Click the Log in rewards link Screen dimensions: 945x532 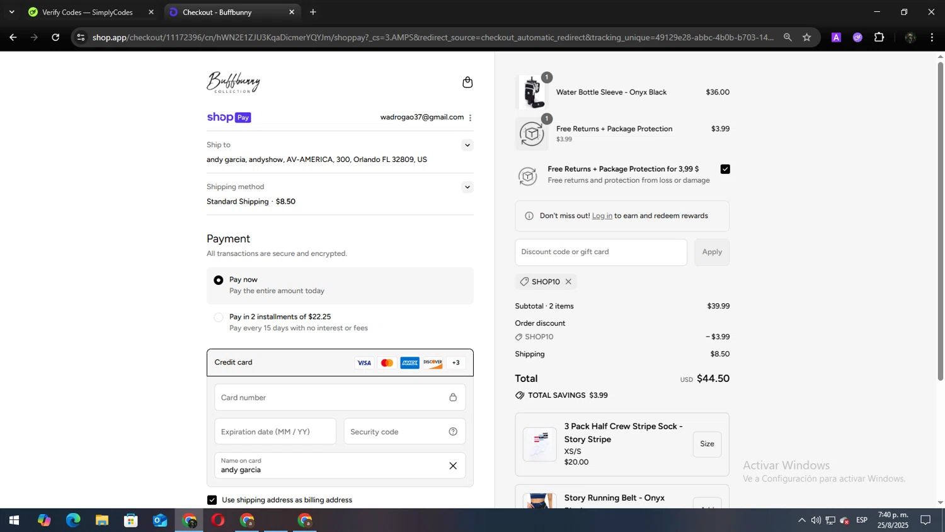pos(602,216)
